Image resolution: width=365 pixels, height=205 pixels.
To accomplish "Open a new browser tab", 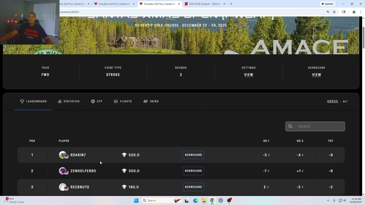I will pos(231,4).
